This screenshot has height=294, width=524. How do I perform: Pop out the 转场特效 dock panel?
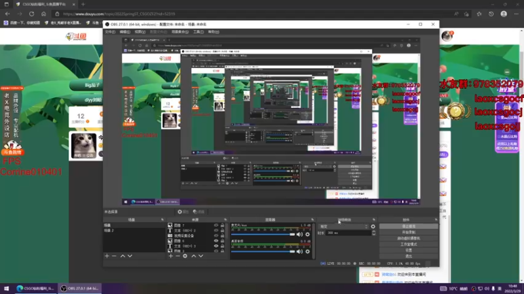coord(373,220)
